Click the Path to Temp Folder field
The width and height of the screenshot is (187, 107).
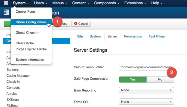[x=146, y=67]
